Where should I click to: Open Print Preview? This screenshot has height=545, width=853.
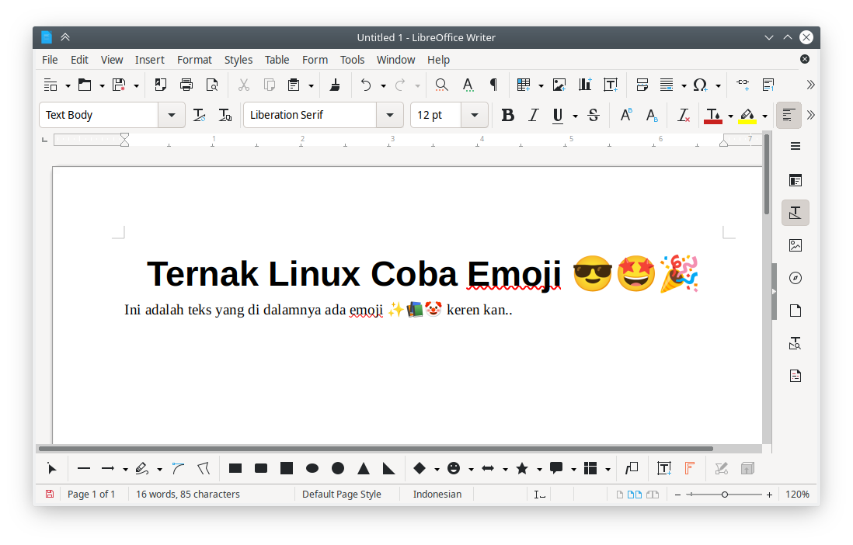(212, 85)
